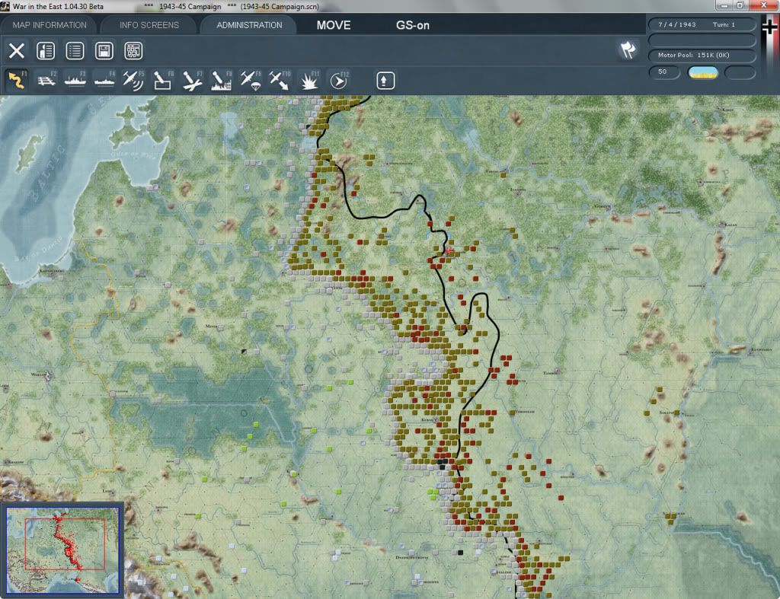The height and width of the screenshot is (599, 780).
Task: Select the F4 amphibious ship icon
Action: (x=104, y=81)
